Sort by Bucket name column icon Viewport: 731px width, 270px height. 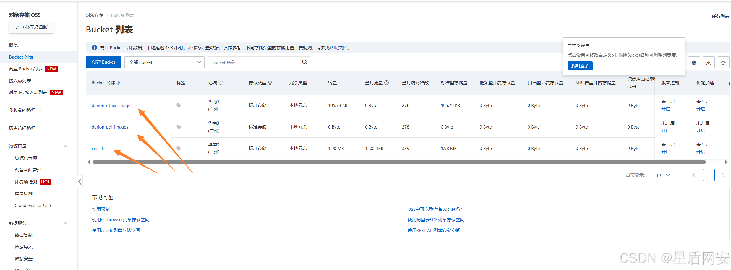pos(119,83)
